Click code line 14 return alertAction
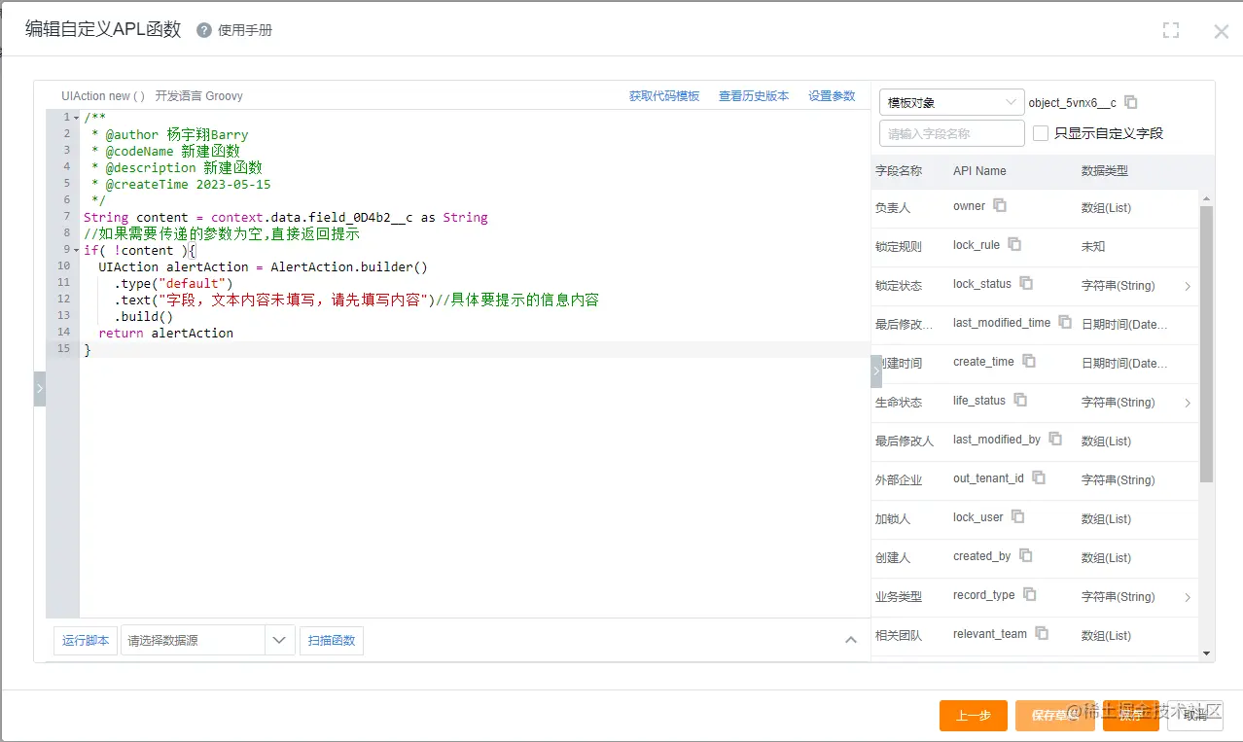The image size is (1243, 742). pyautogui.click(x=165, y=333)
